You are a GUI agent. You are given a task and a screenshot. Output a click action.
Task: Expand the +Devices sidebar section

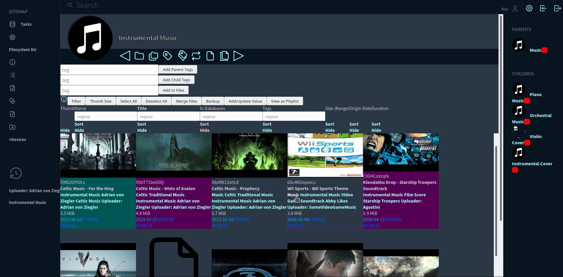click(17, 140)
